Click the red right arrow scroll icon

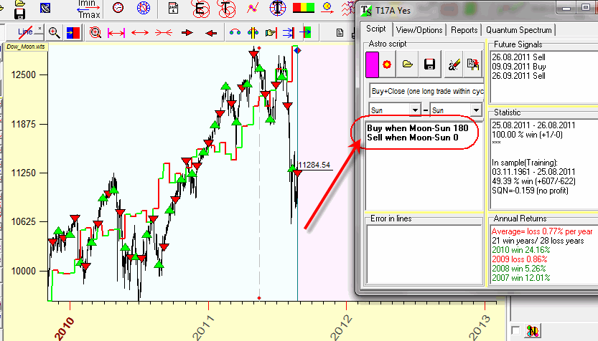pyautogui.click(x=187, y=33)
